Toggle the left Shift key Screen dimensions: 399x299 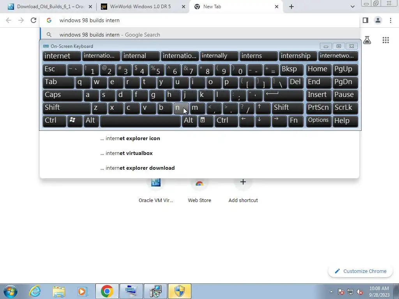67,108
